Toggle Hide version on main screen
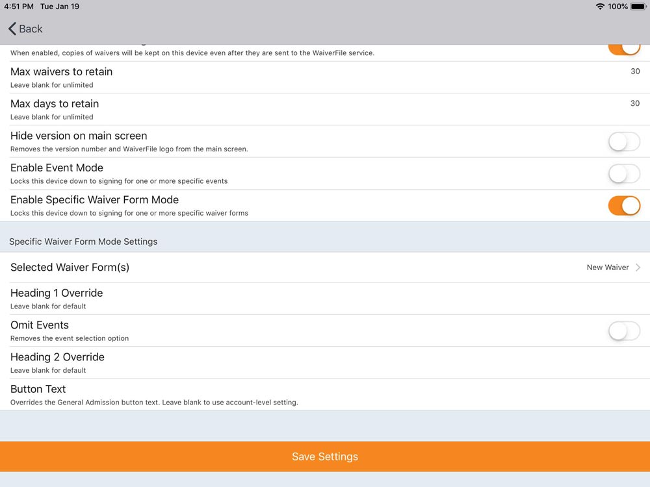 (x=623, y=141)
